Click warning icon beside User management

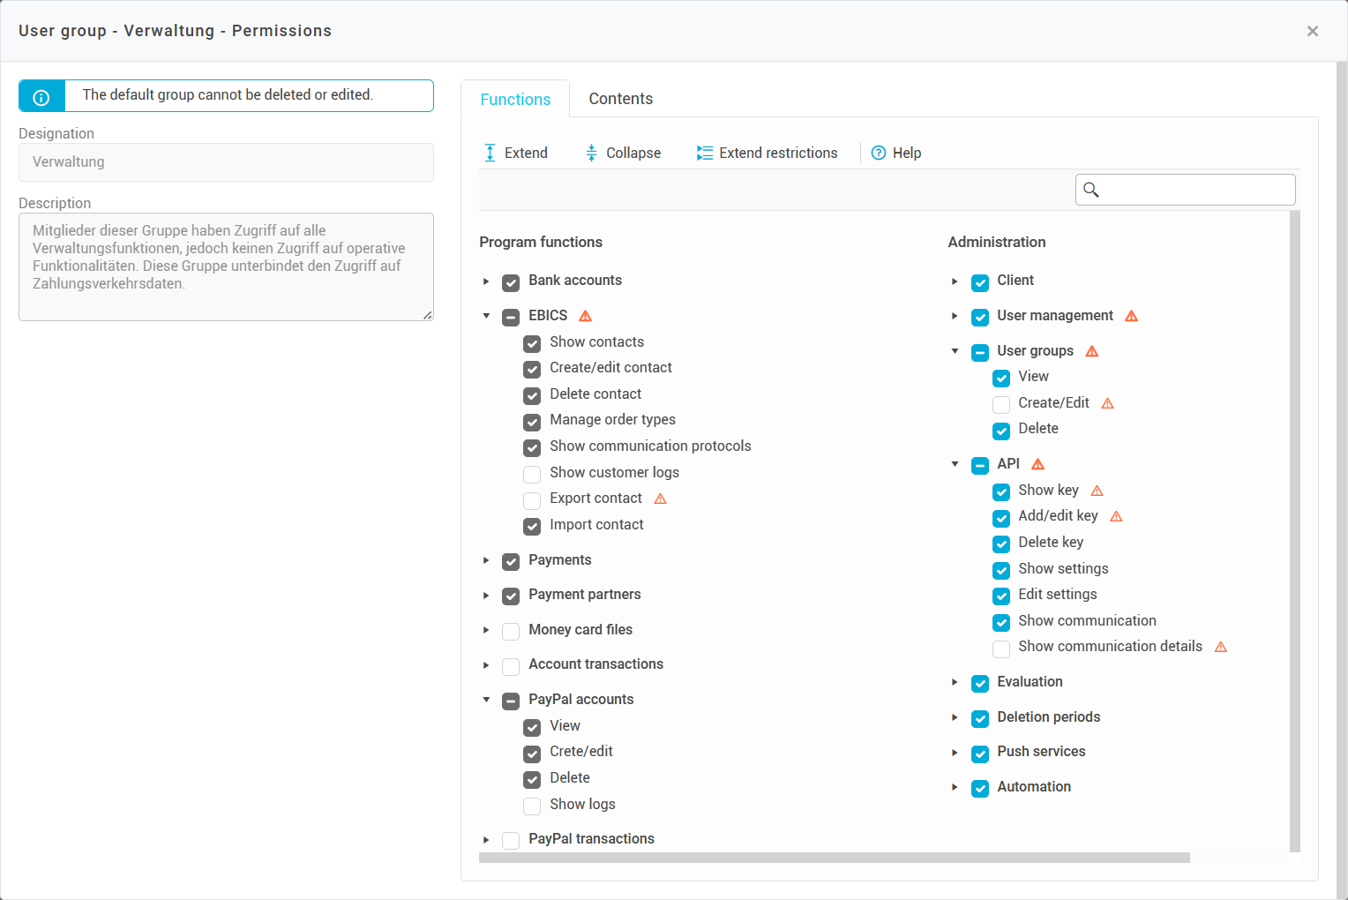(1131, 316)
